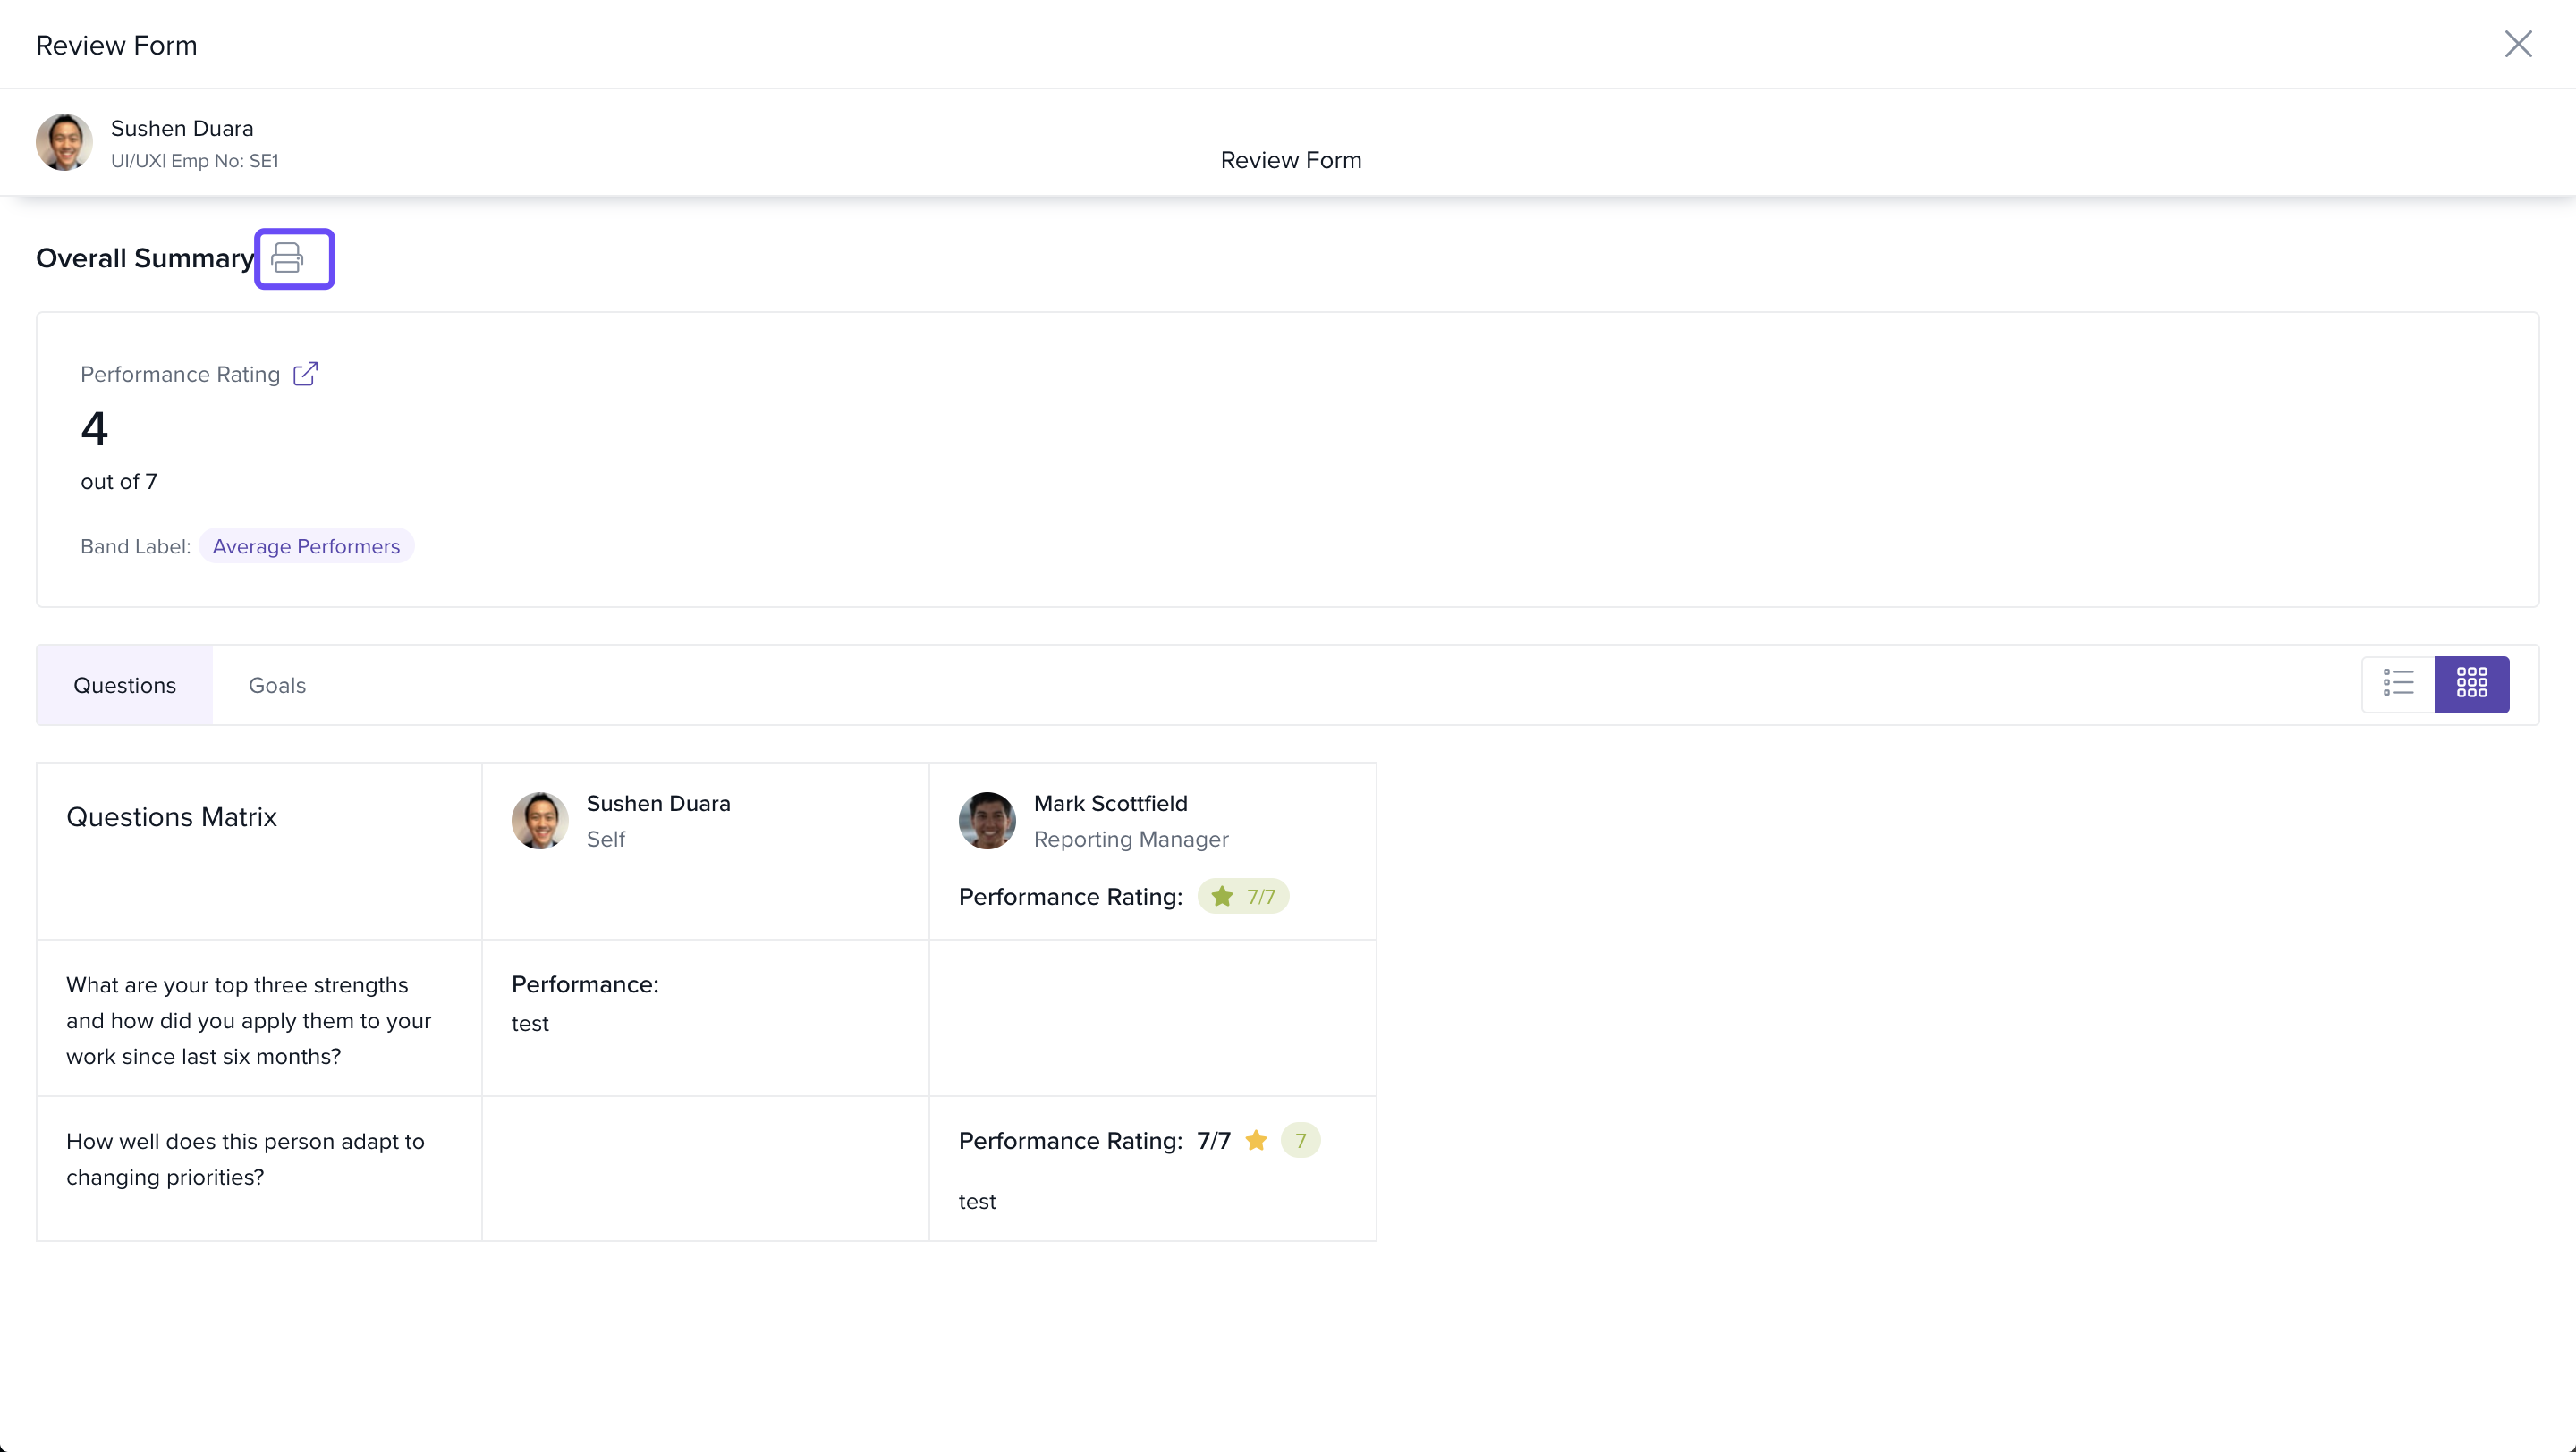
Task: Switch to list view layout
Action: coord(2398,683)
